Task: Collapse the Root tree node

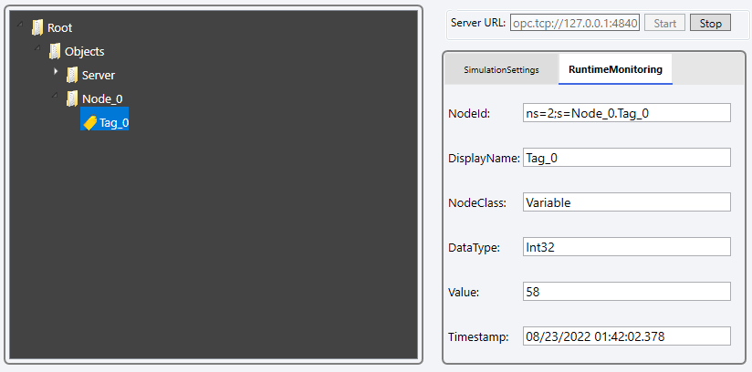Action: [20, 25]
